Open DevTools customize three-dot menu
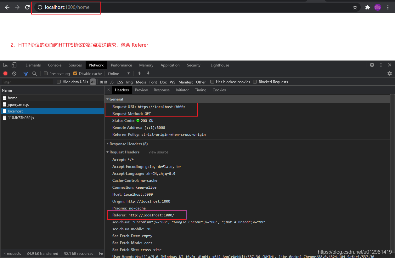Screen dimensions: 395x258 point(381,65)
